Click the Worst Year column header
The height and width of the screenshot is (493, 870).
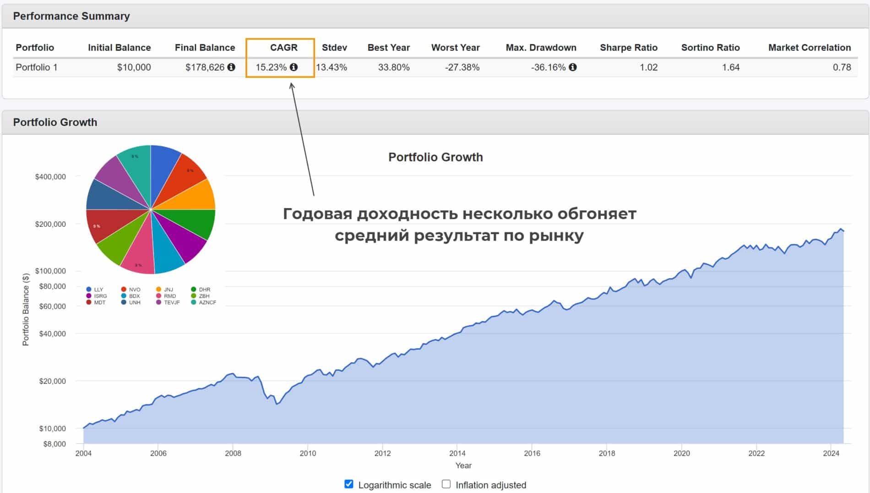pos(455,48)
